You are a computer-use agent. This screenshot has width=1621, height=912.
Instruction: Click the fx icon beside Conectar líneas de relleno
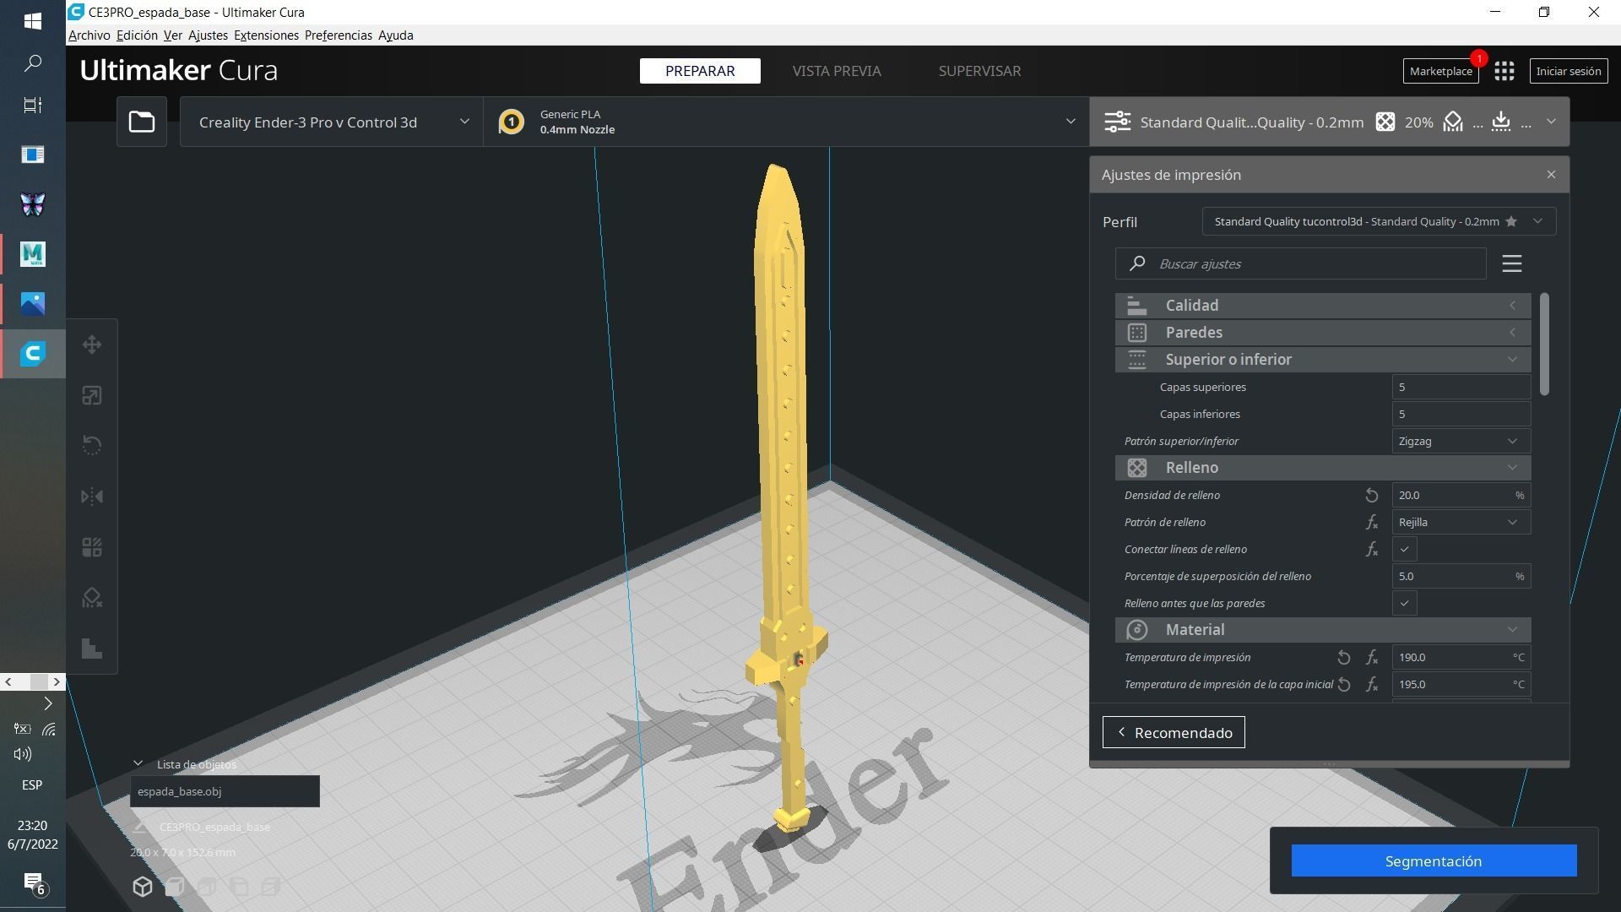(1371, 550)
